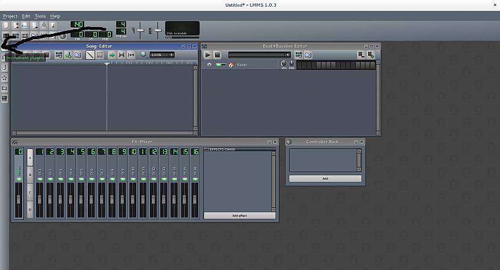Click Add button in Controller Rack

(x=325, y=178)
